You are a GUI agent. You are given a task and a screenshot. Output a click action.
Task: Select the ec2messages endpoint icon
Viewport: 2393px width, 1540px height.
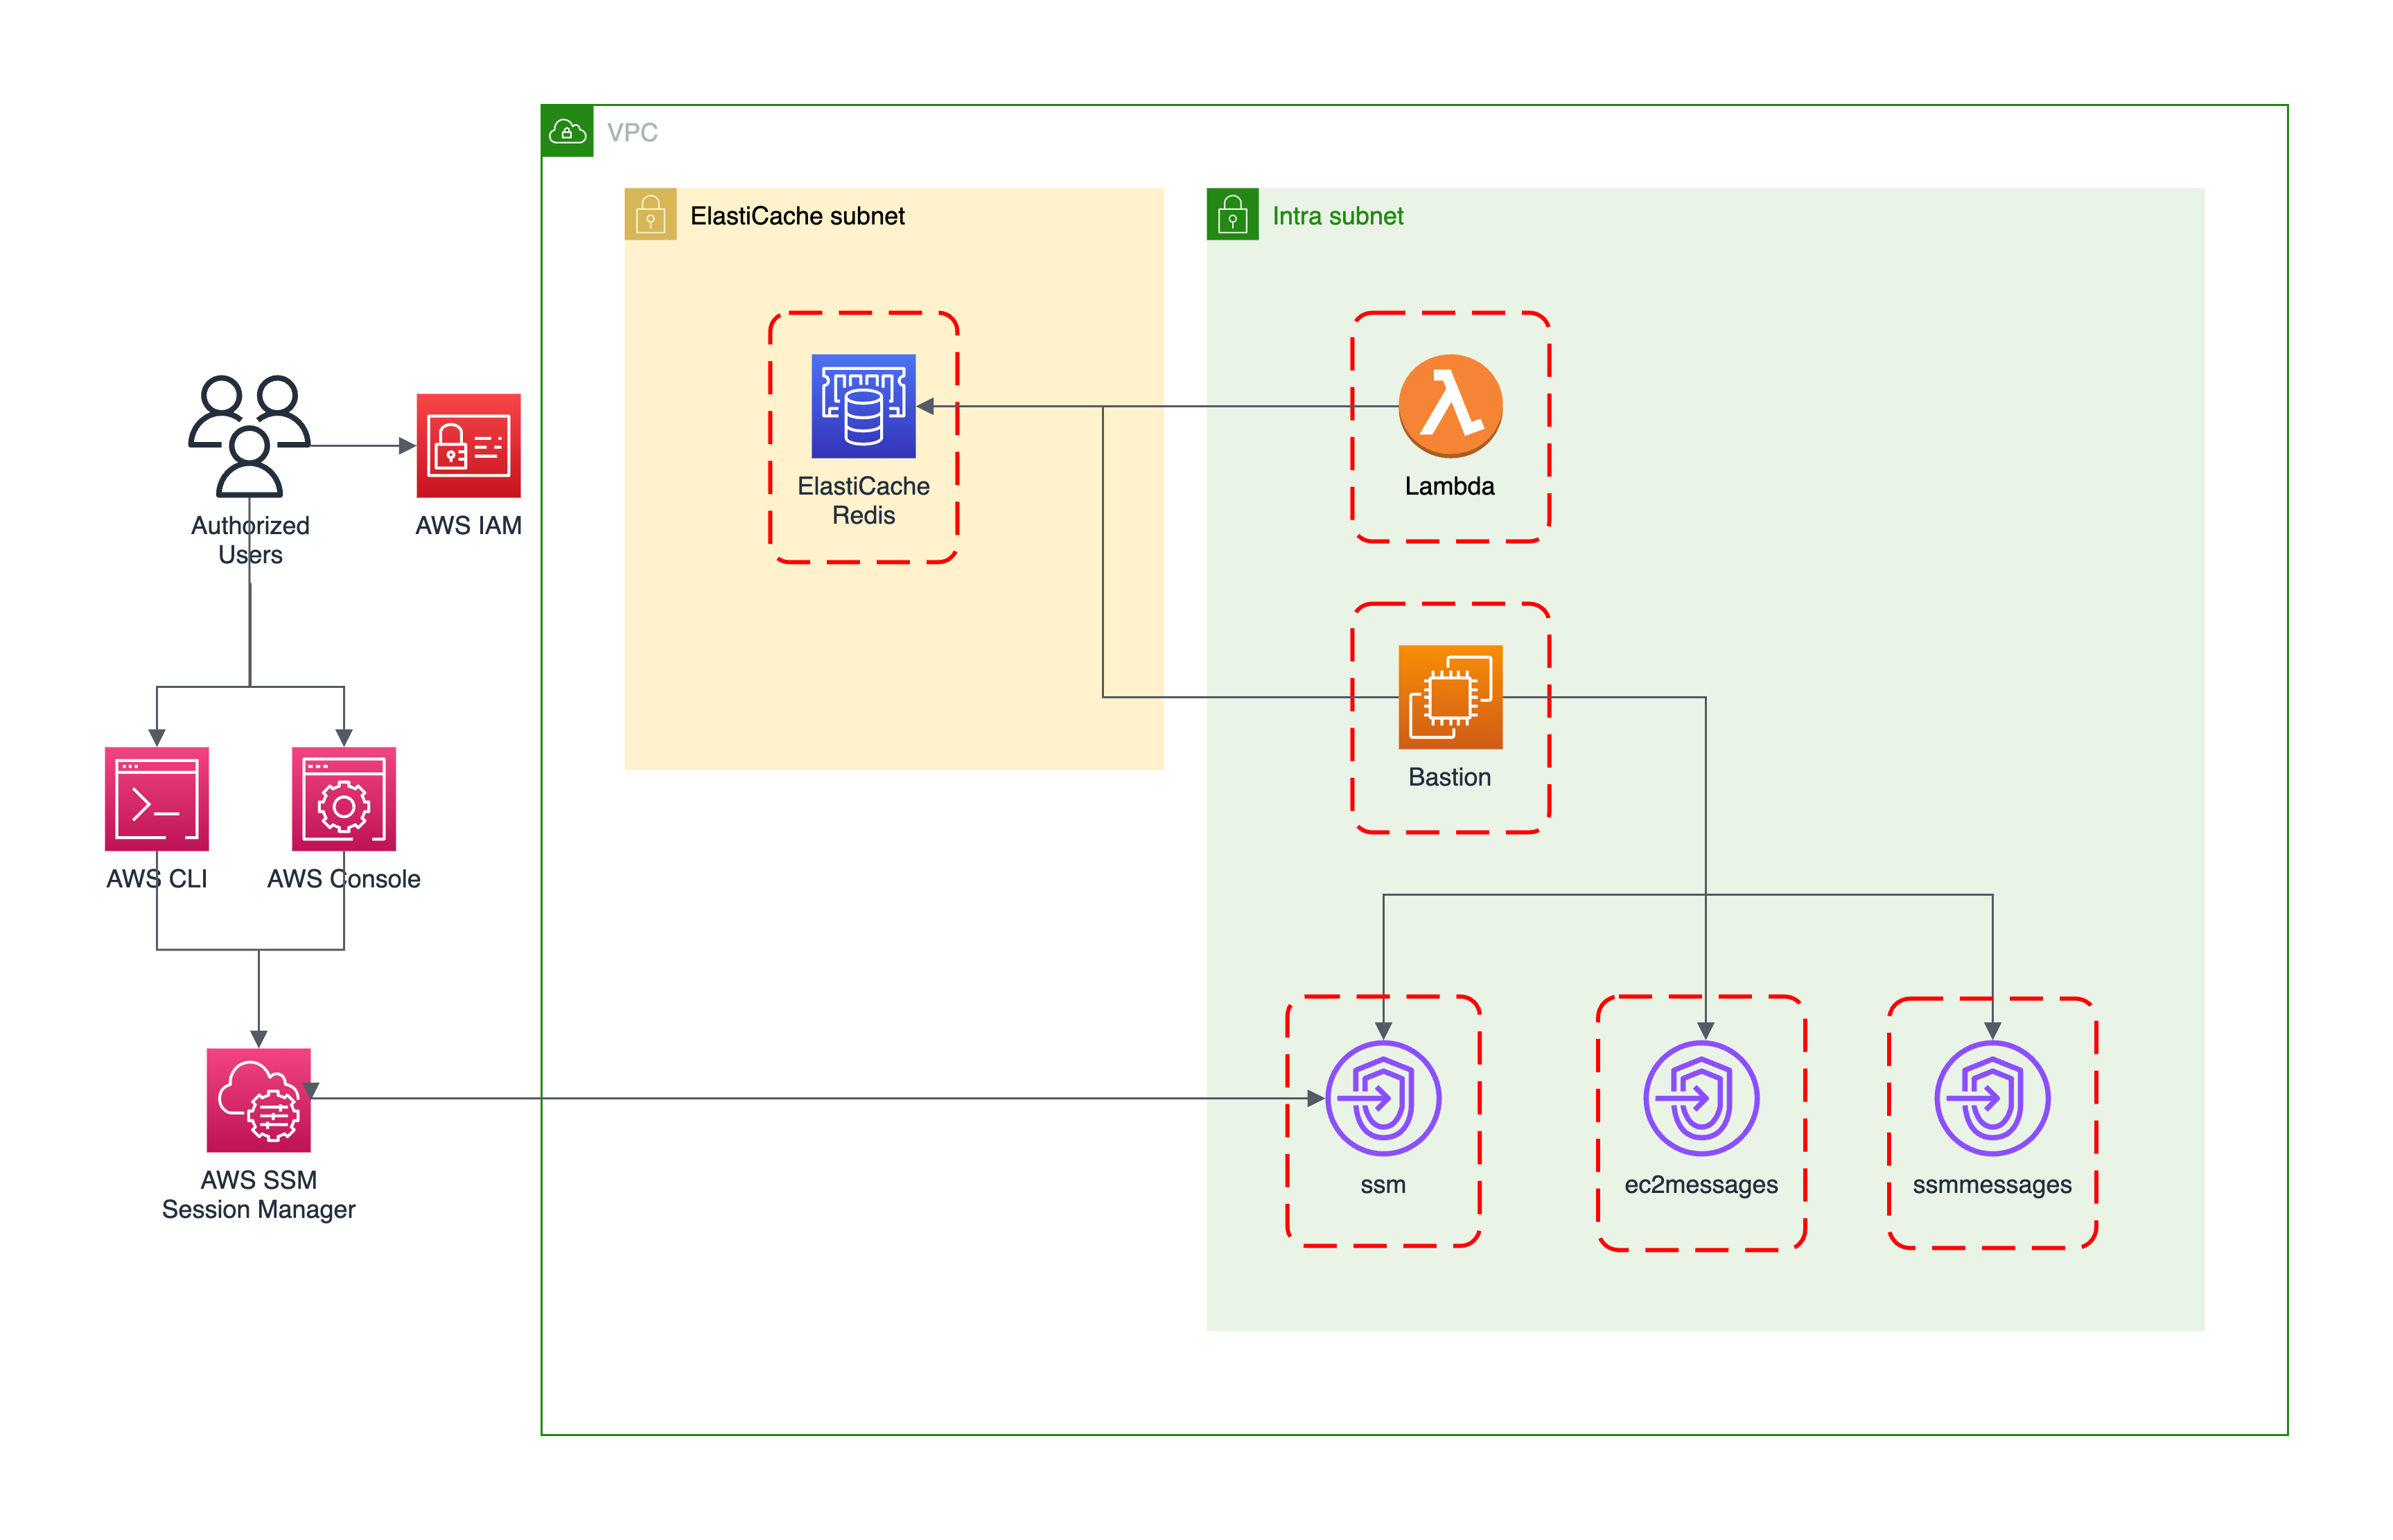(x=1701, y=1098)
